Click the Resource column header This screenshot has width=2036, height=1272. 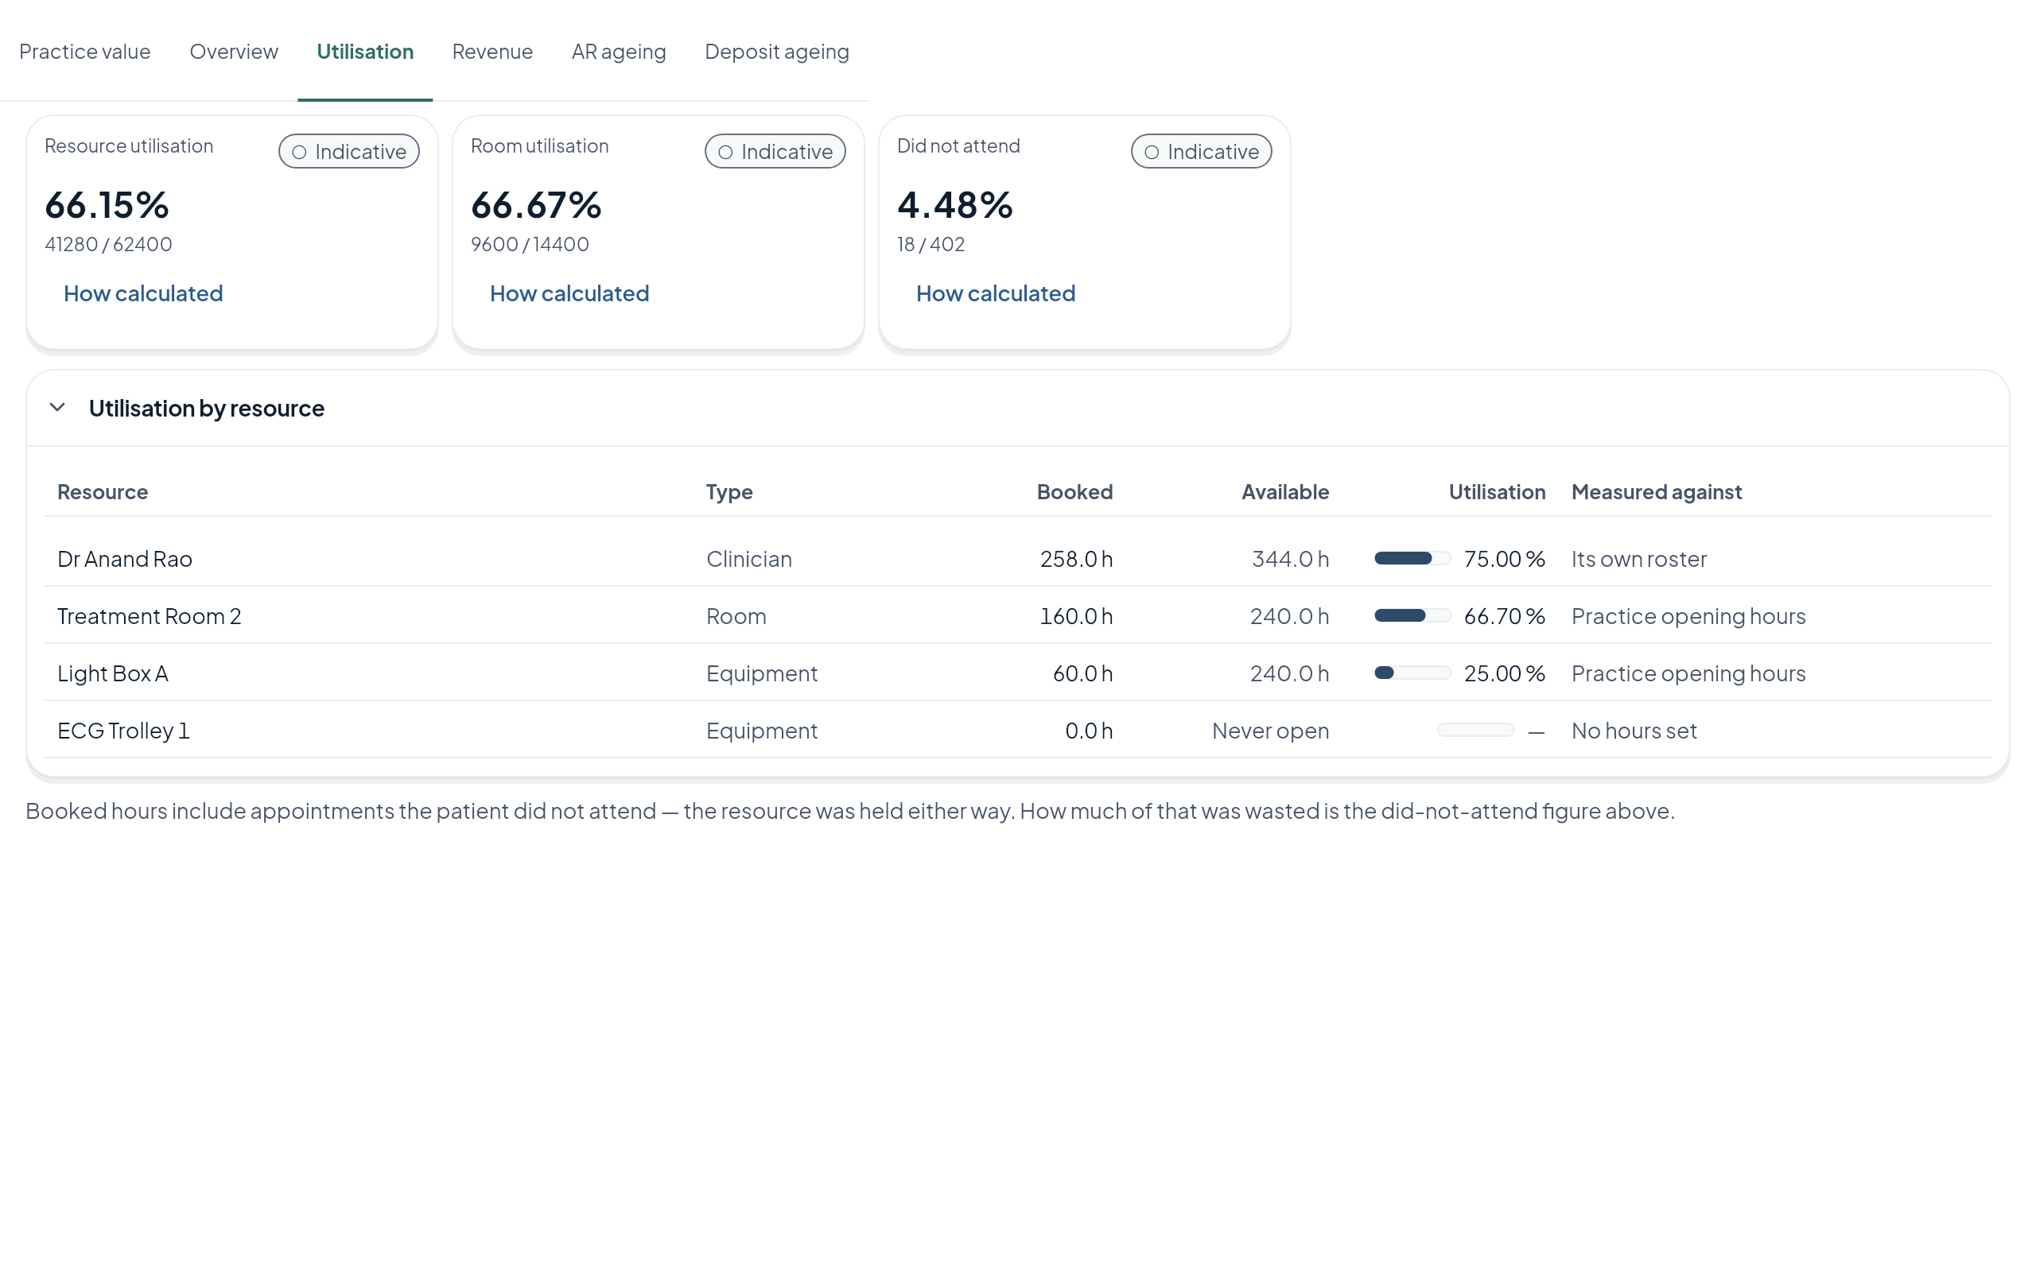pyautogui.click(x=103, y=492)
